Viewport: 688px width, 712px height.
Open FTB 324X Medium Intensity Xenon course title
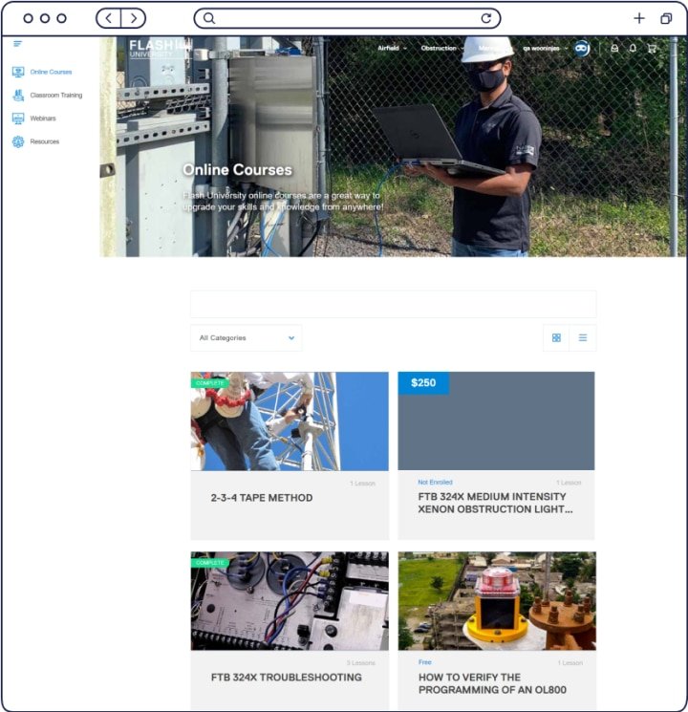(495, 503)
